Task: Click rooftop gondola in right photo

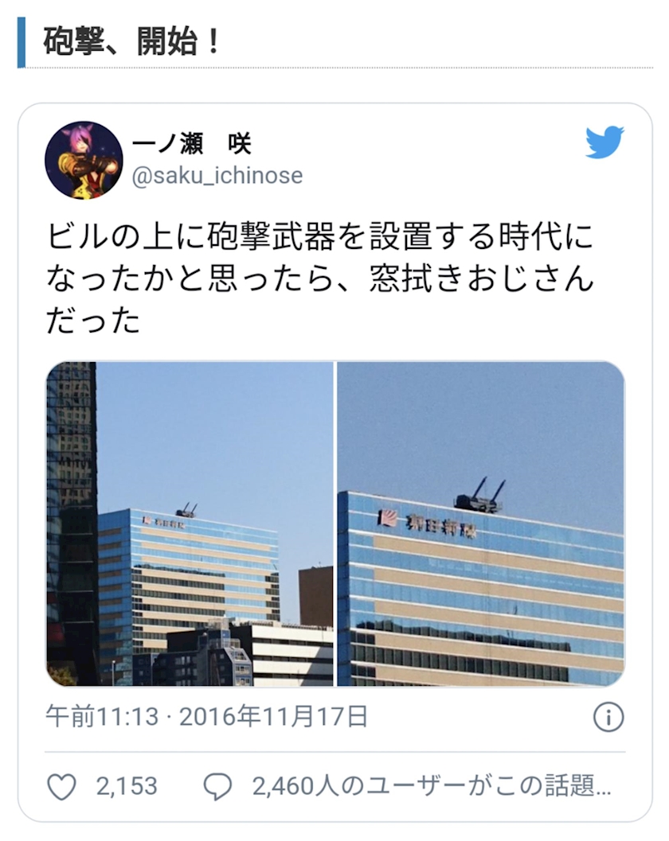Action: 479,496
